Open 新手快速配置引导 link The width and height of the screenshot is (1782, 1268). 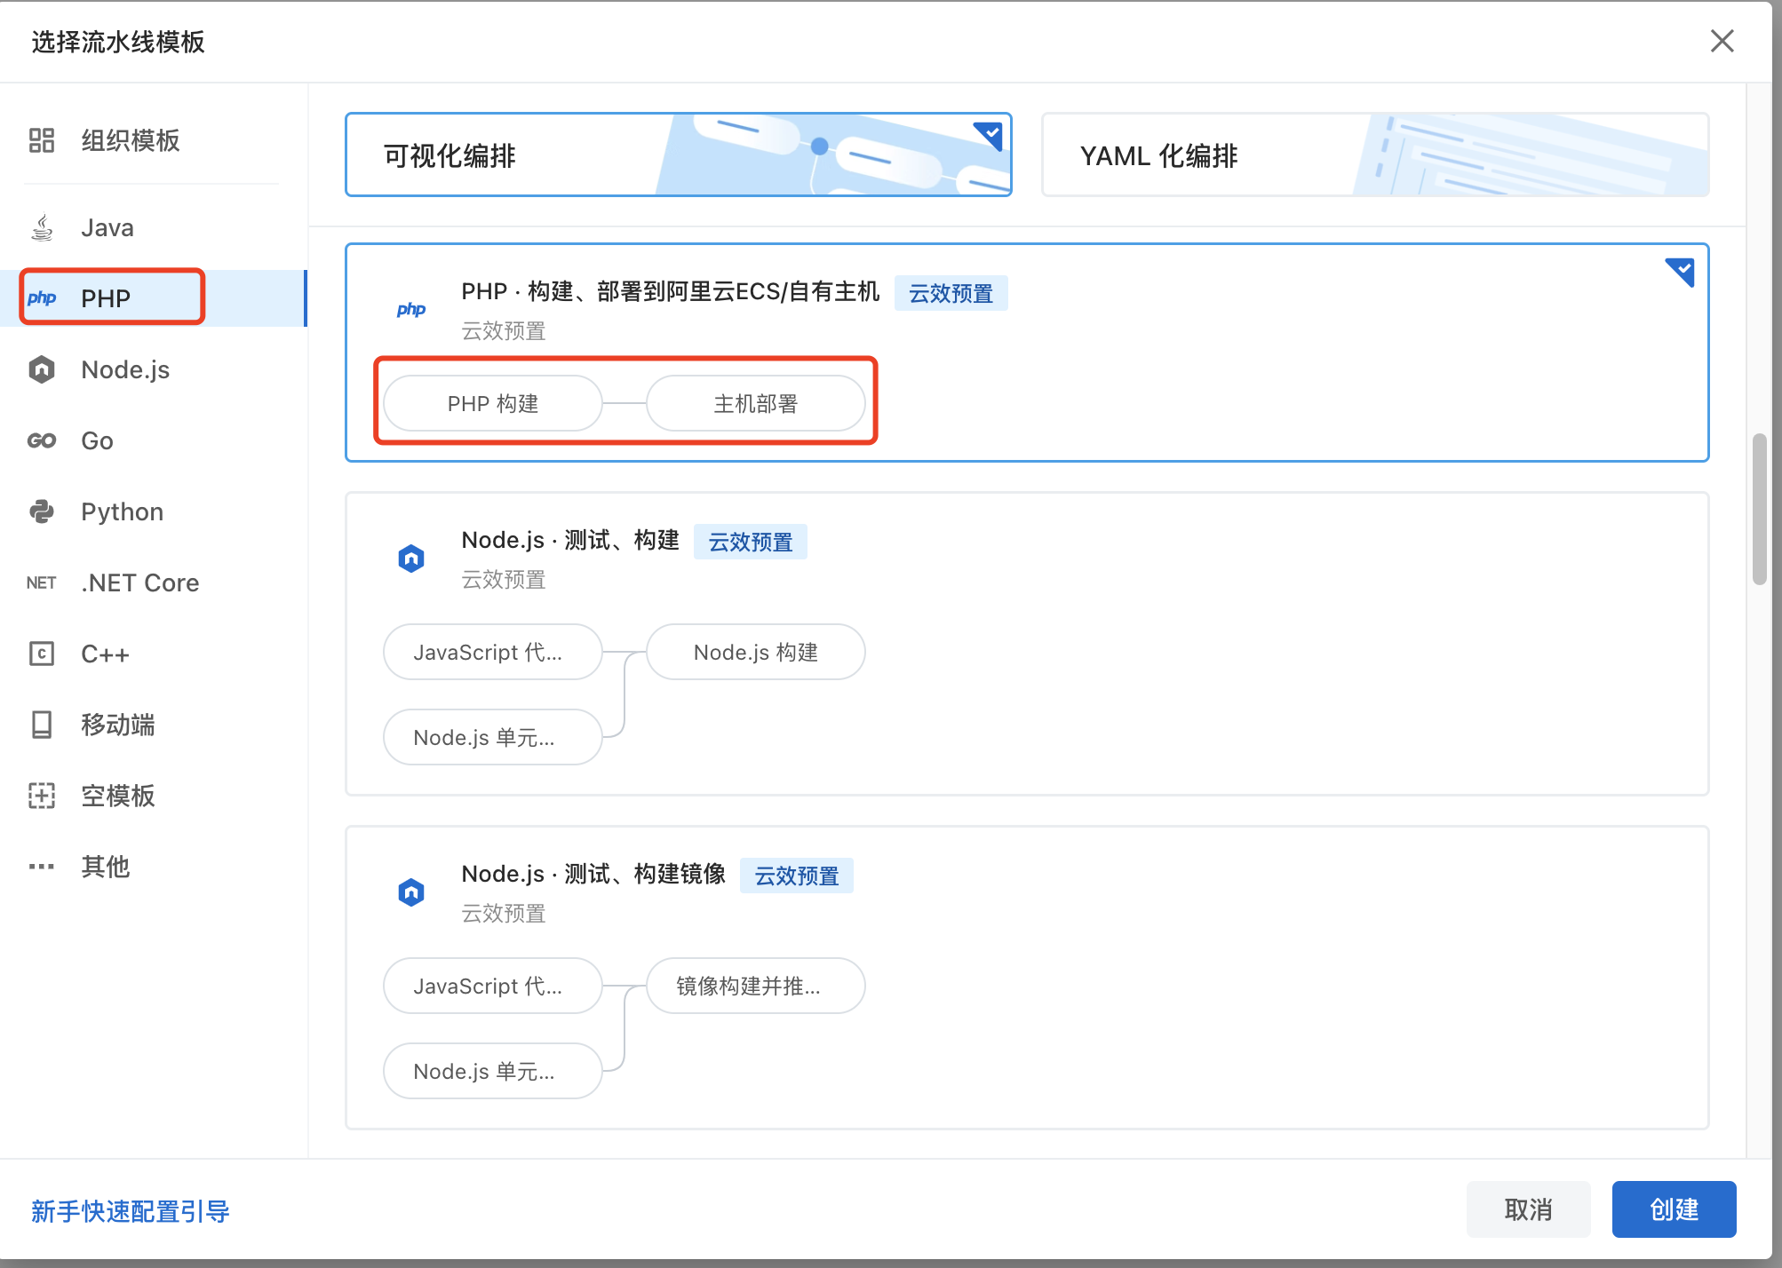(131, 1211)
